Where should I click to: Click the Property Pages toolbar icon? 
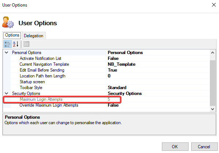click(26, 44)
